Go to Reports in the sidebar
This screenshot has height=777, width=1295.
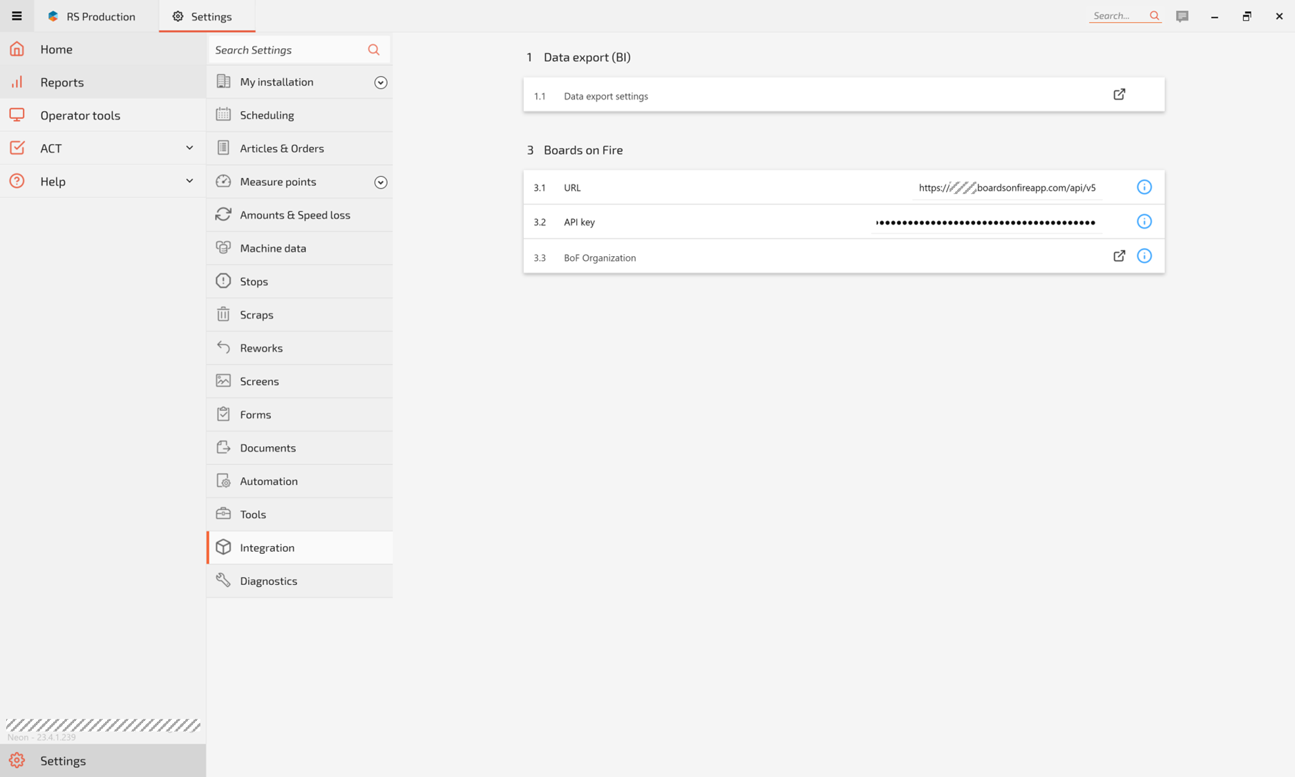[62, 82]
